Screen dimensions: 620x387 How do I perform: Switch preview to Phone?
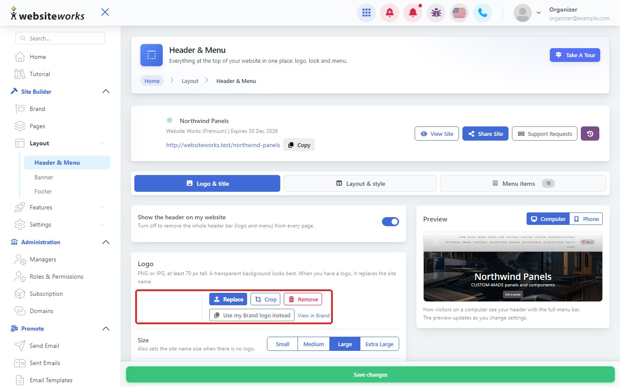point(586,219)
